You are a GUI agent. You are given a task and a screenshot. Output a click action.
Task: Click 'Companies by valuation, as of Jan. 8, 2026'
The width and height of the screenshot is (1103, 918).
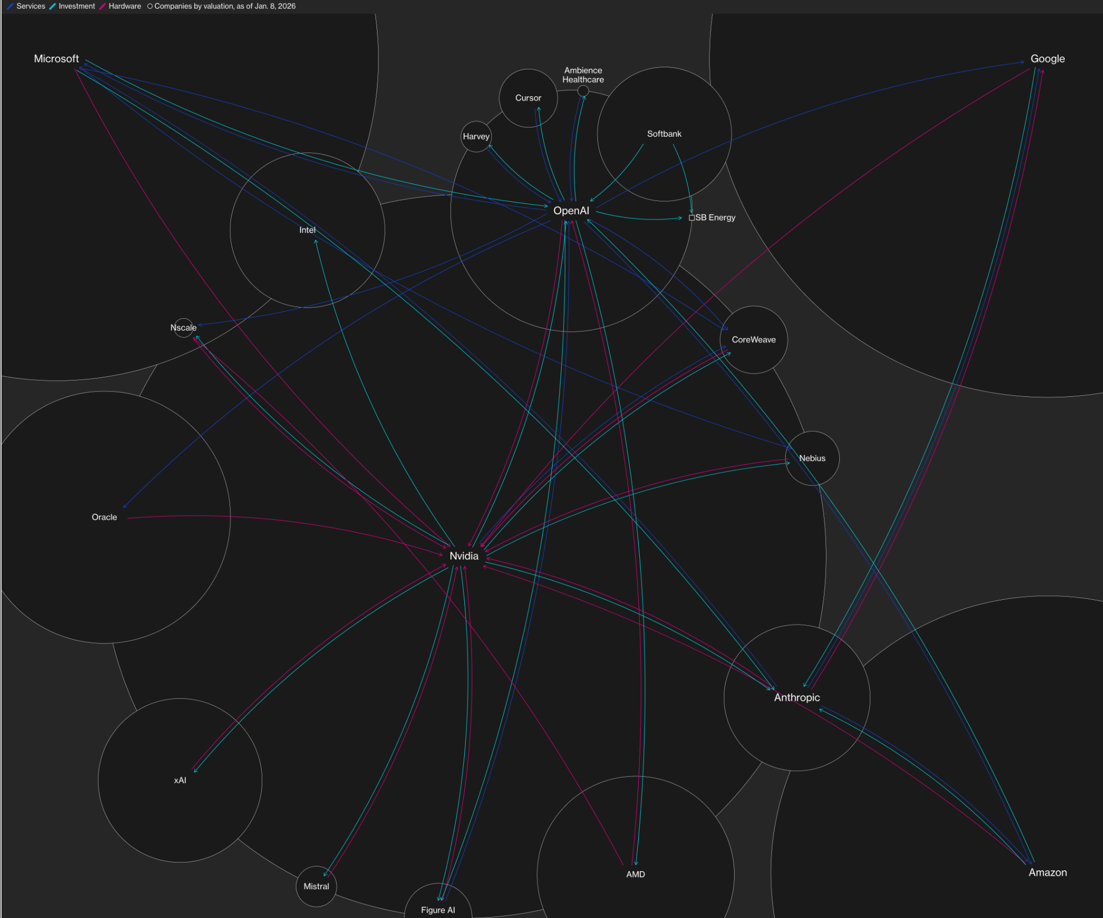pyautogui.click(x=225, y=6)
